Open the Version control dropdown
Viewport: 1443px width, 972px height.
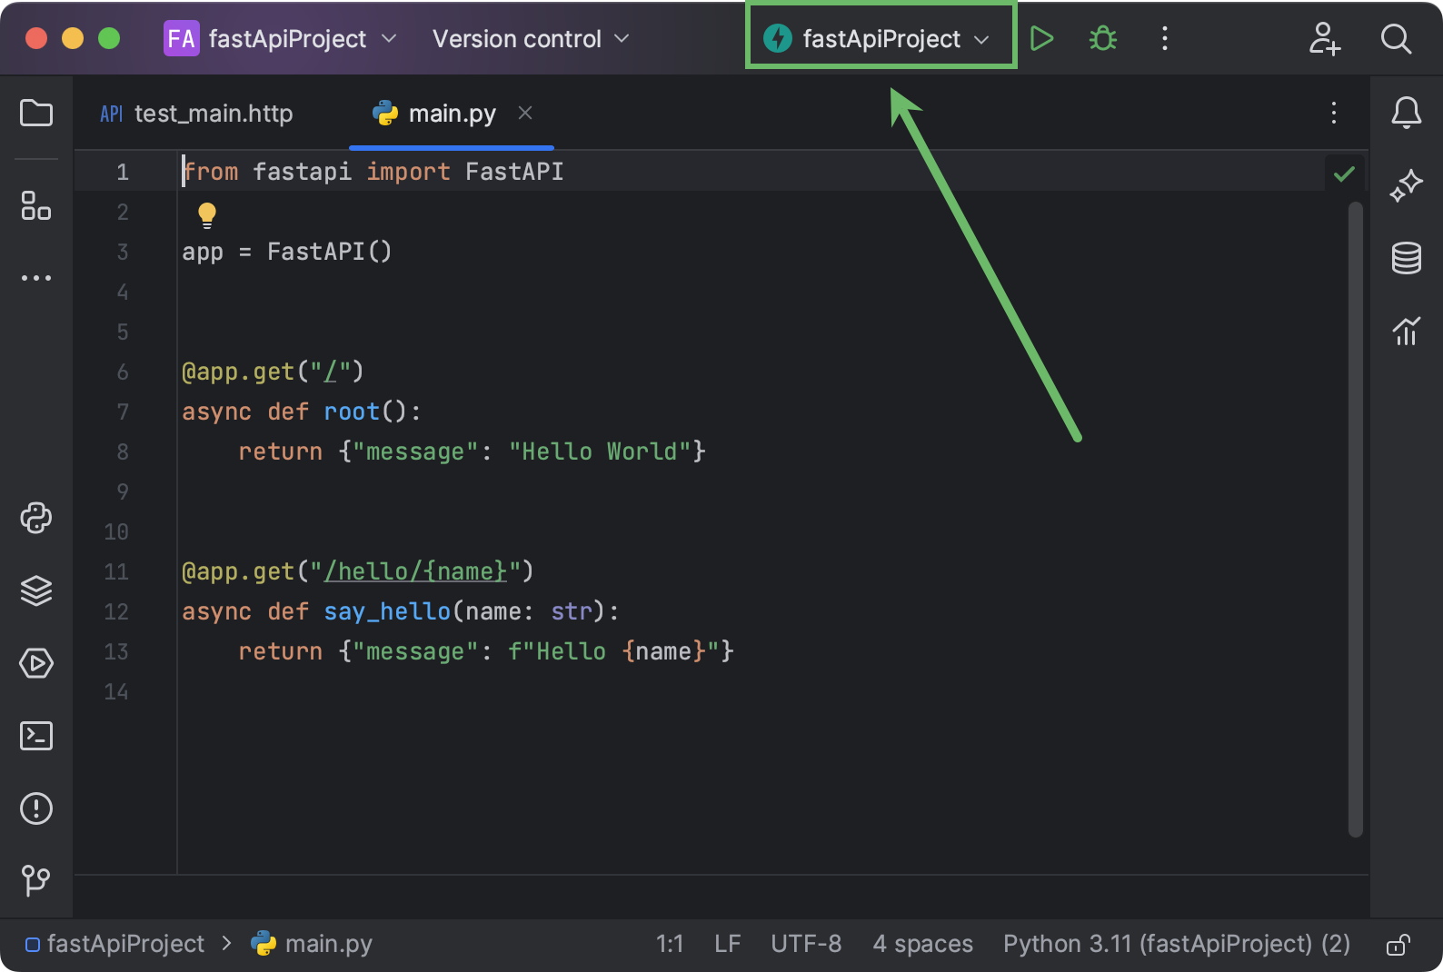(x=530, y=39)
